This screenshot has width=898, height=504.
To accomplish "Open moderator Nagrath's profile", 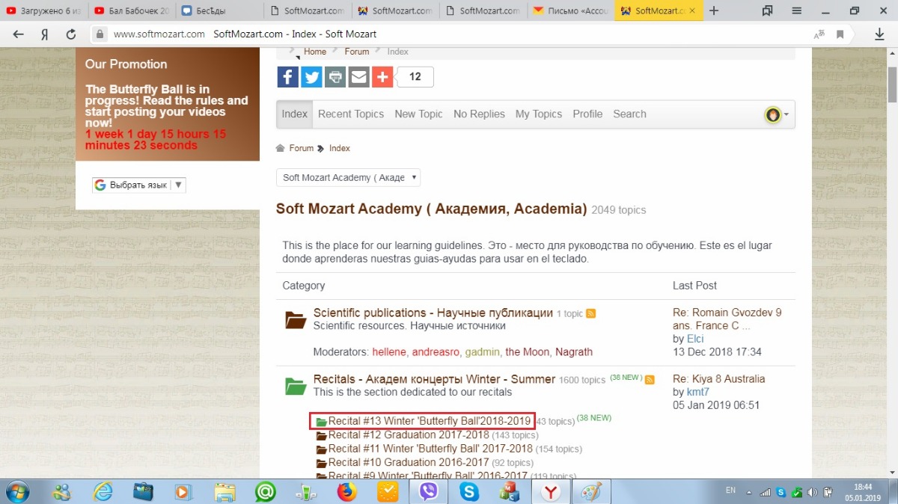I will point(574,352).
